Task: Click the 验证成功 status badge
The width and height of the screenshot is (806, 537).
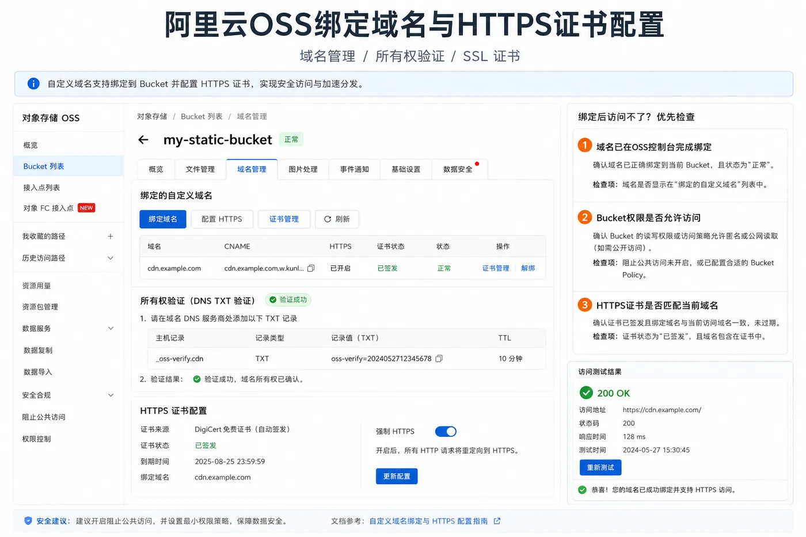Action: (288, 300)
